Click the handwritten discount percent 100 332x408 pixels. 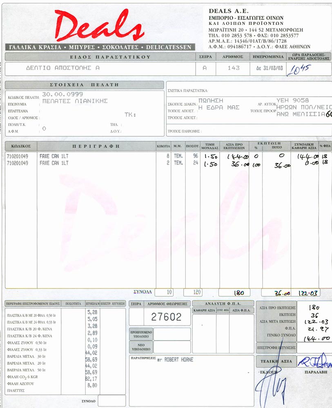pyautogui.click(x=256, y=165)
